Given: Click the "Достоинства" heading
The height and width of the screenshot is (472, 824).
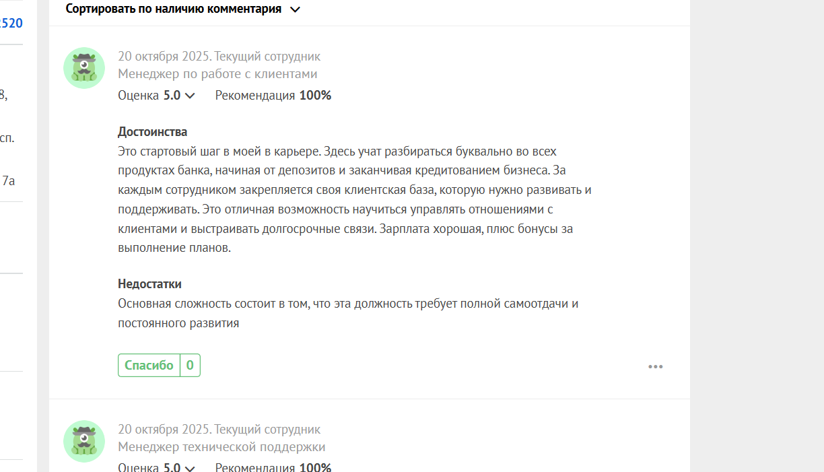Looking at the screenshot, I should pos(153,132).
